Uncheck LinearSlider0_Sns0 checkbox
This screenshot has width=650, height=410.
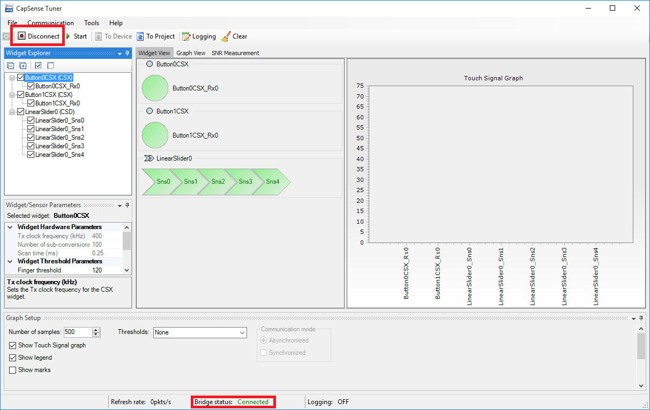pyautogui.click(x=31, y=120)
